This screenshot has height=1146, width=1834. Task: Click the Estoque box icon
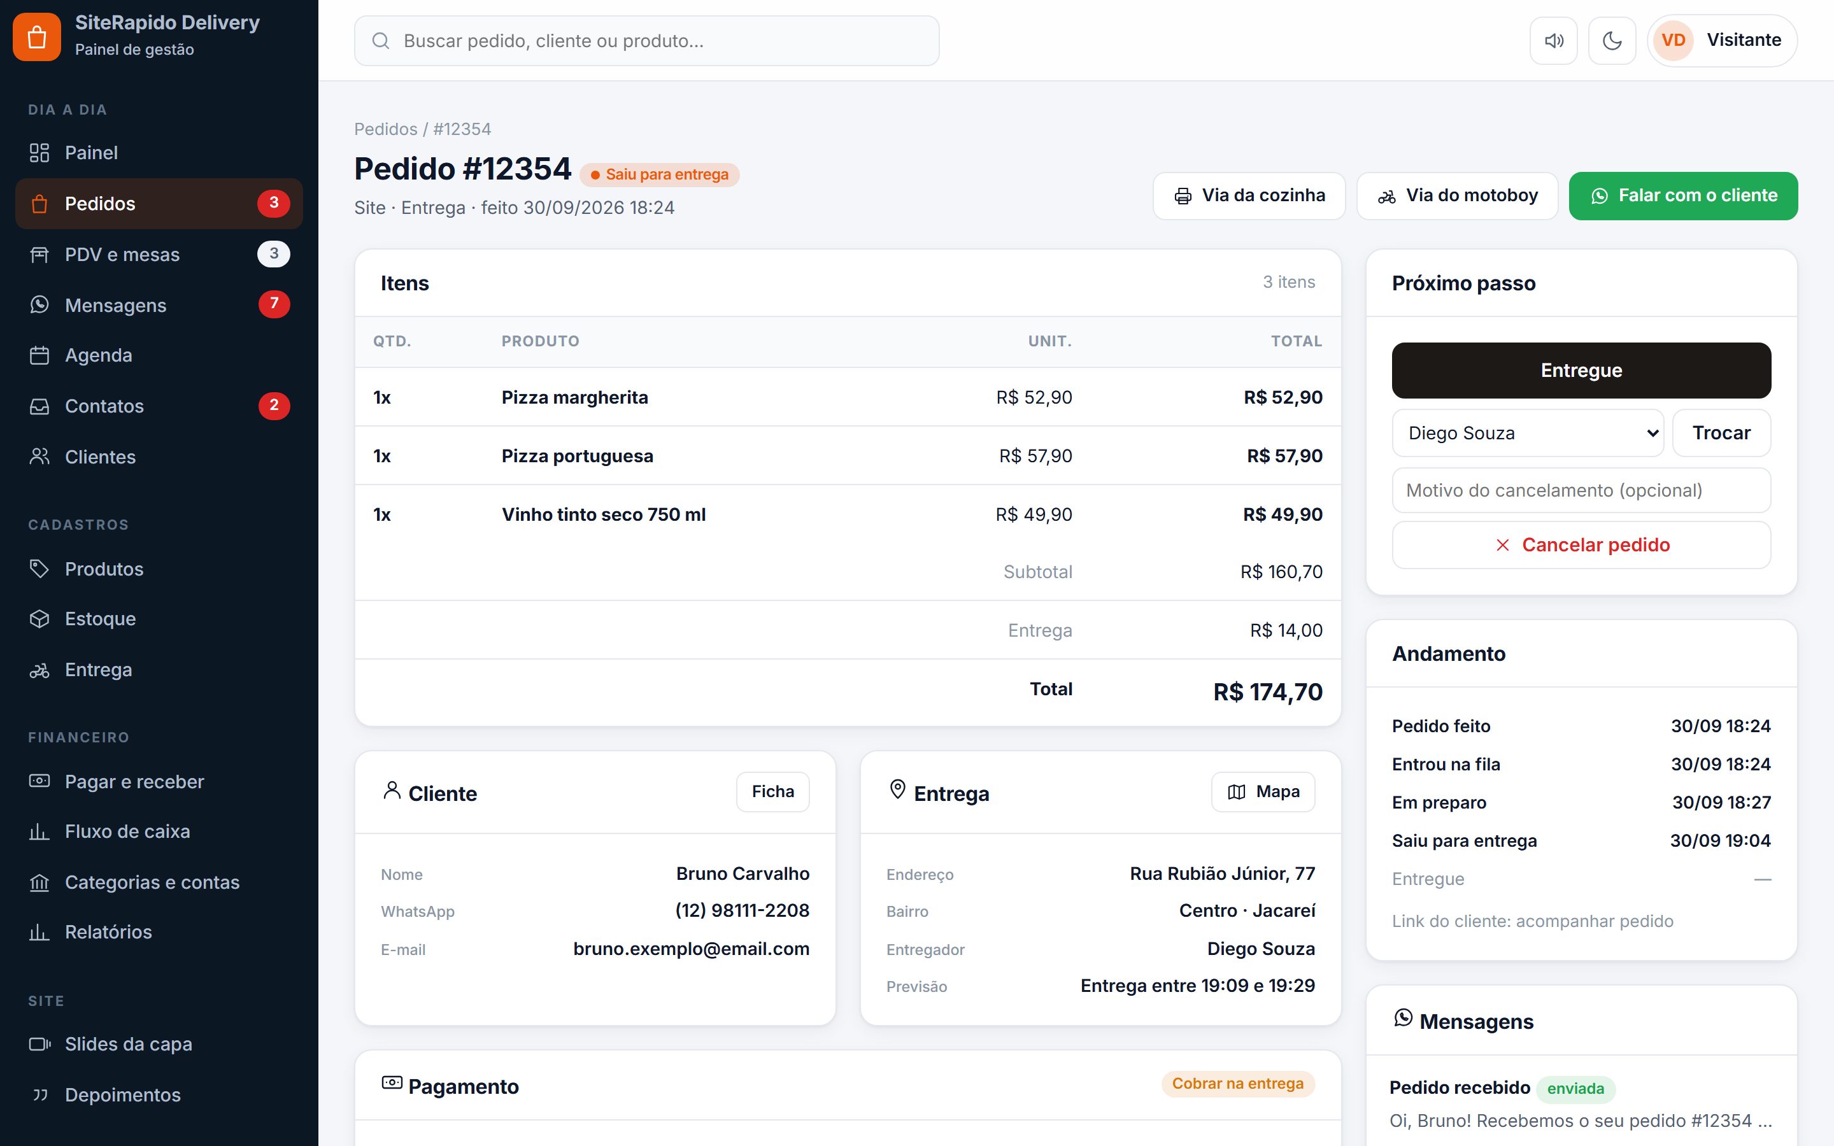39,618
